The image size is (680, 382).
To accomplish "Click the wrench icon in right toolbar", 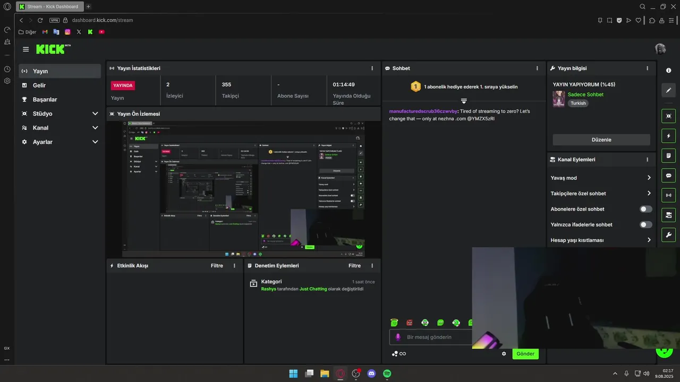I will (668, 235).
